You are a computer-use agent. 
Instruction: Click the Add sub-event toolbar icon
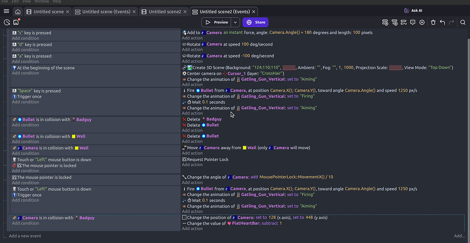[x=395, y=22]
